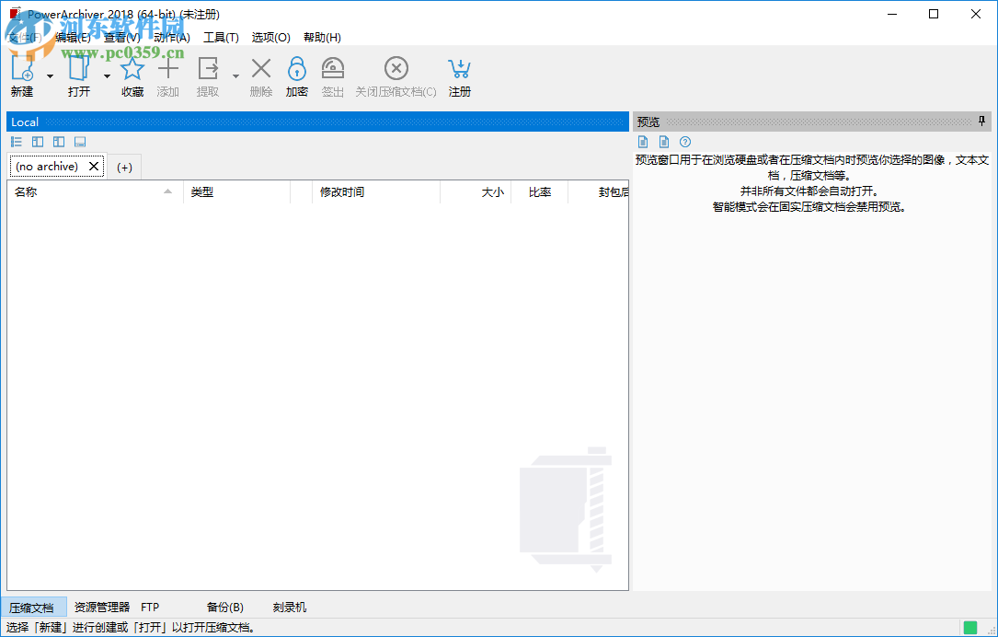The height and width of the screenshot is (637, 998).
Task: Click the 注册 register cart icon
Action: pos(459,69)
